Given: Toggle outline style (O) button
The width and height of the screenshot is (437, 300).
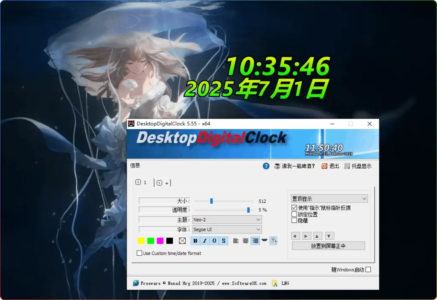Looking at the screenshot, I should (x=214, y=241).
